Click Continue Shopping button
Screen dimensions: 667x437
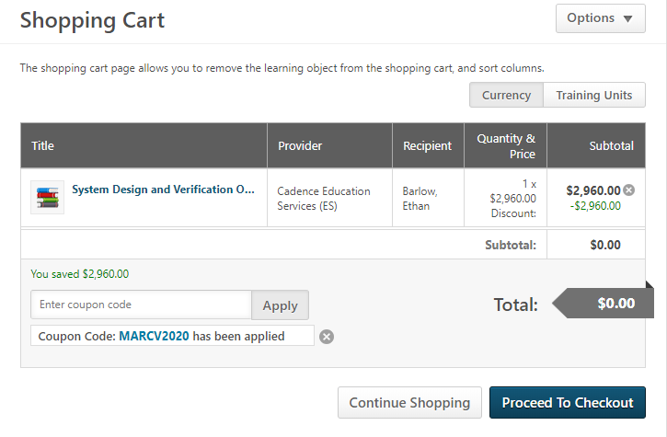pyautogui.click(x=409, y=403)
